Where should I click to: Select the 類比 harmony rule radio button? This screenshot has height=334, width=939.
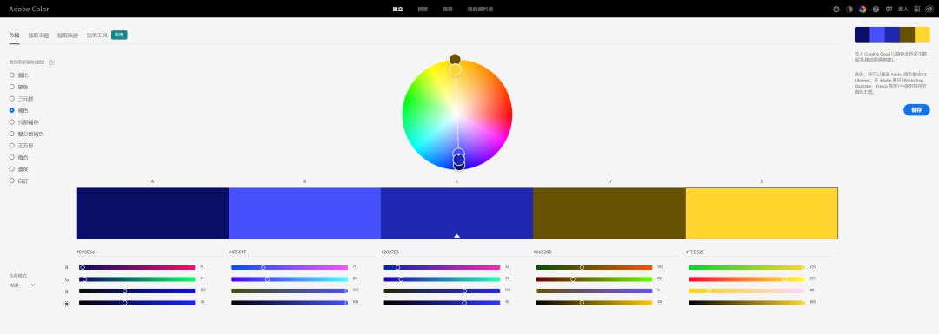click(x=11, y=75)
